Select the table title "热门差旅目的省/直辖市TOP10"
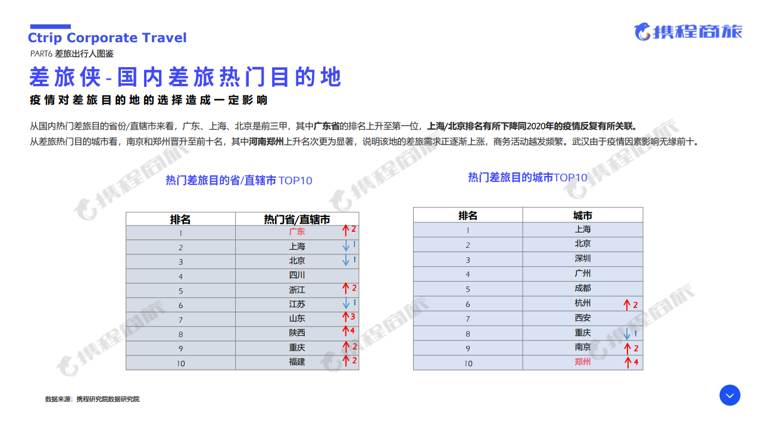The height and width of the screenshot is (428, 762). pyautogui.click(x=239, y=180)
